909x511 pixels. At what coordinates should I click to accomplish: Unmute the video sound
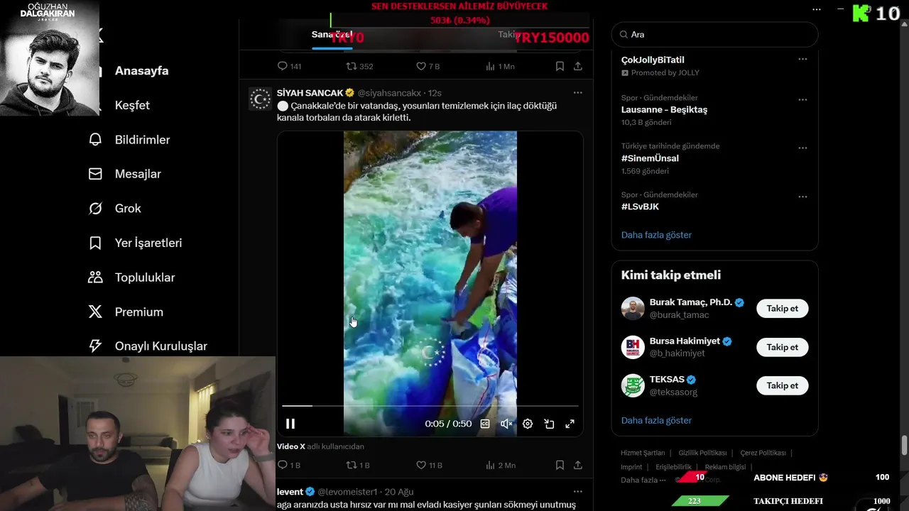click(506, 424)
